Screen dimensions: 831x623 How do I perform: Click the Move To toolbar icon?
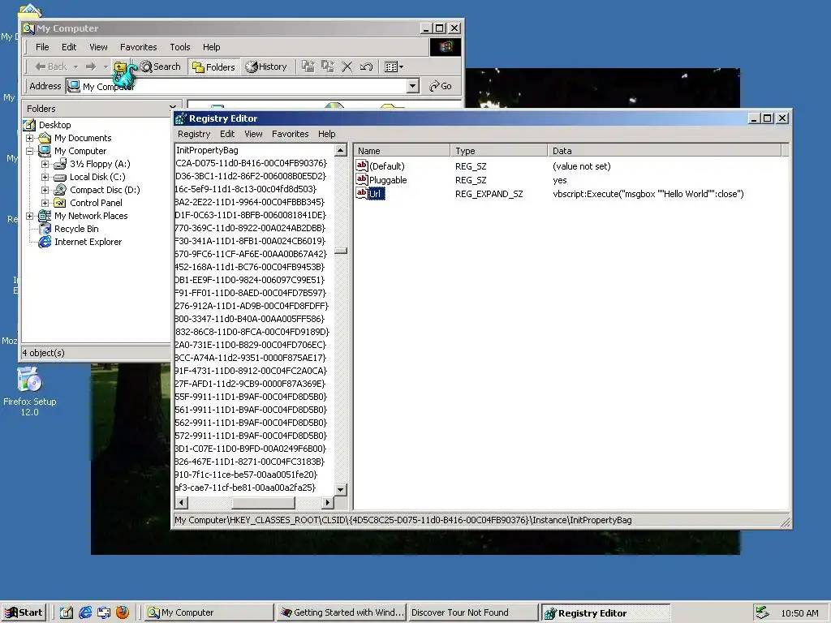[x=308, y=67]
